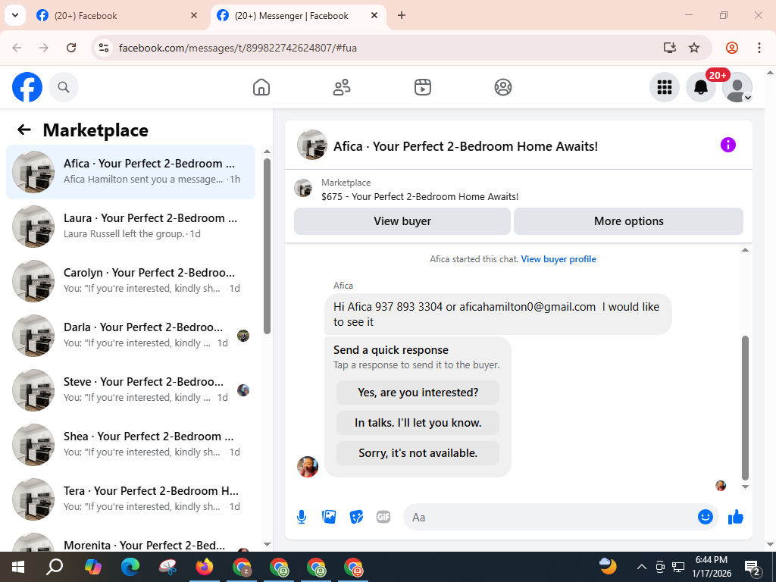Open Windows taskbar search

point(55,567)
